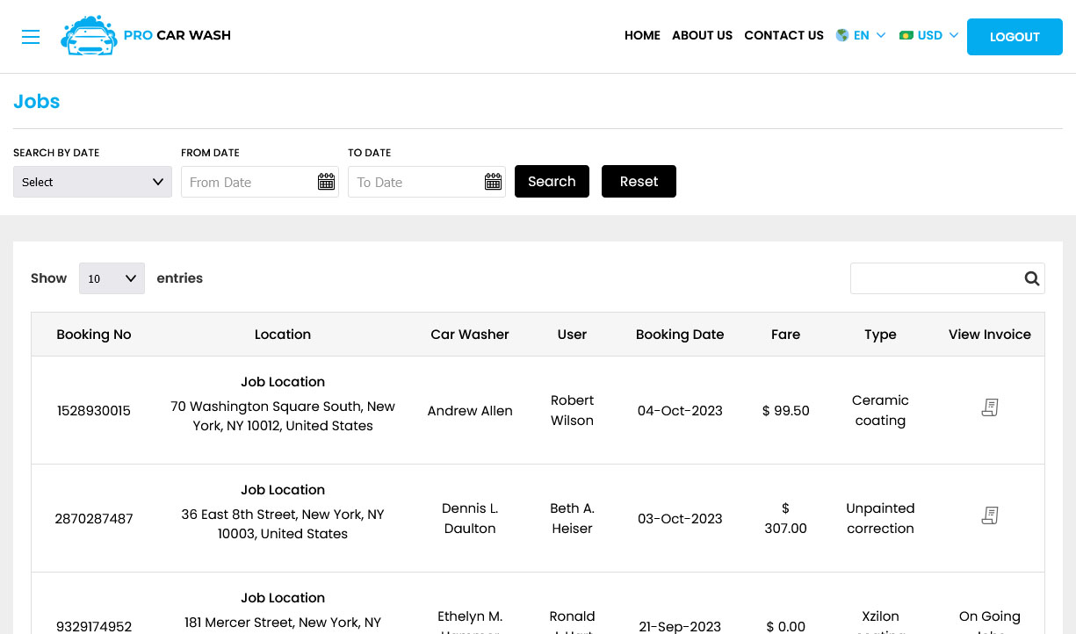Click the globe language icon
Image resolution: width=1076 pixels, height=634 pixels.
pyautogui.click(x=842, y=35)
